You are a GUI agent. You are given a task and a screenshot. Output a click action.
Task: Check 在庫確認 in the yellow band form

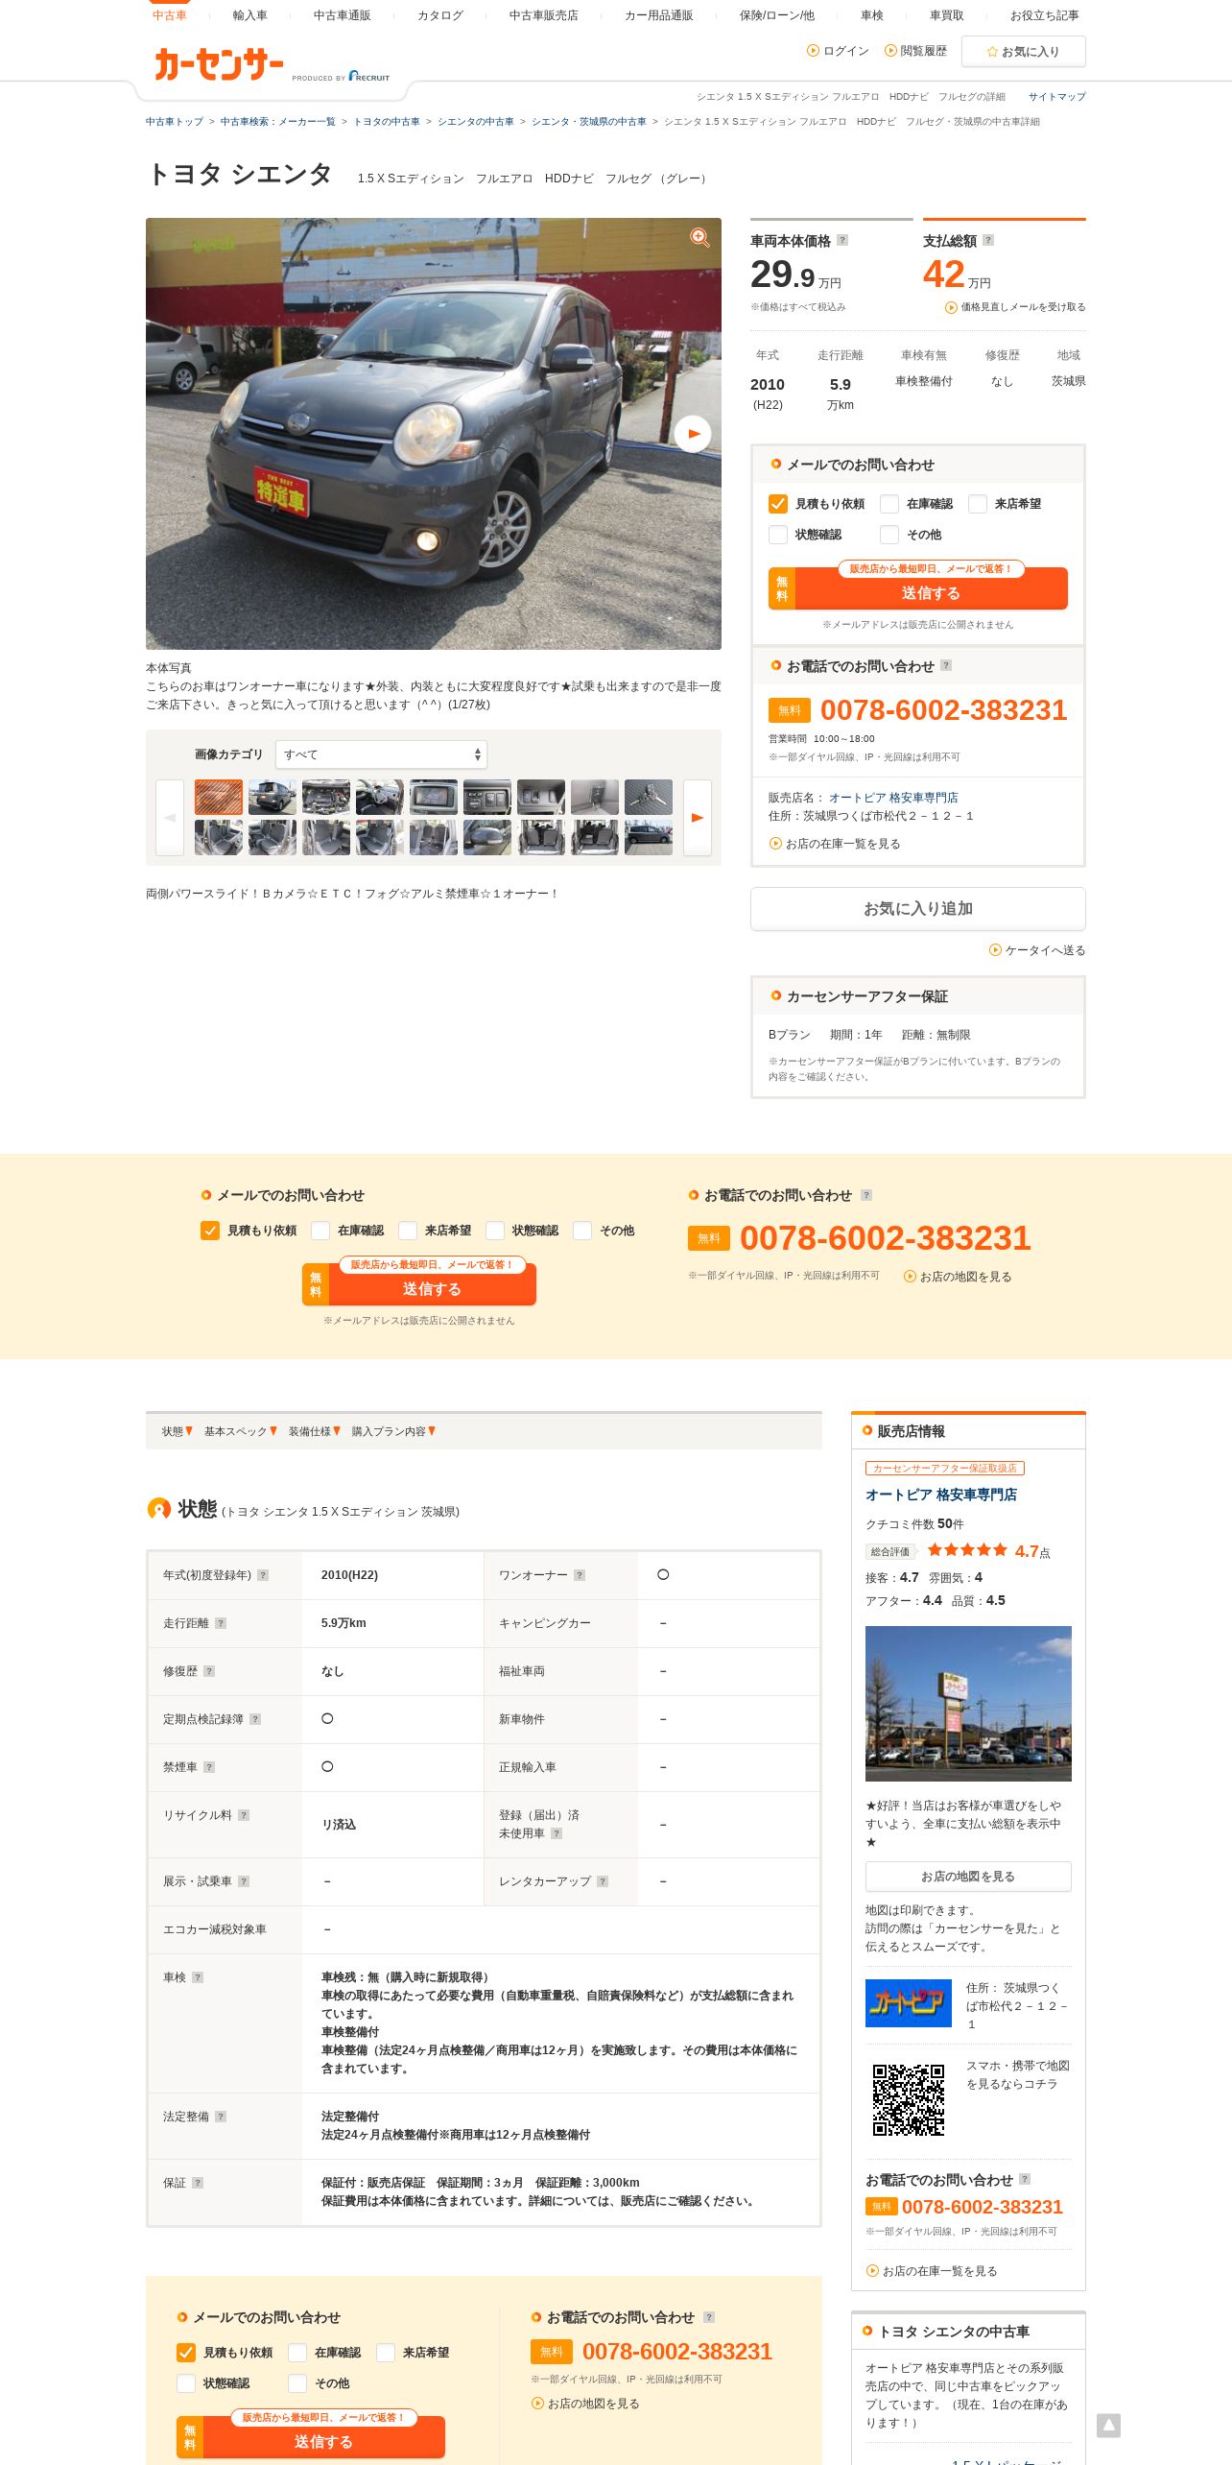tap(320, 1231)
